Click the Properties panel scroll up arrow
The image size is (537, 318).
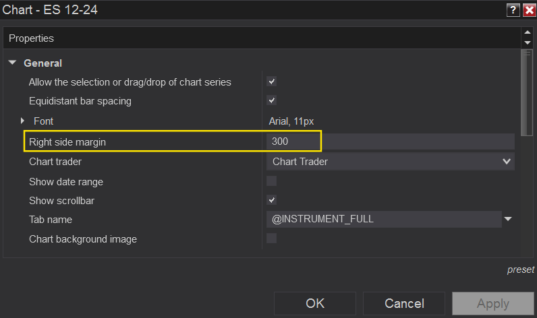(x=528, y=33)
